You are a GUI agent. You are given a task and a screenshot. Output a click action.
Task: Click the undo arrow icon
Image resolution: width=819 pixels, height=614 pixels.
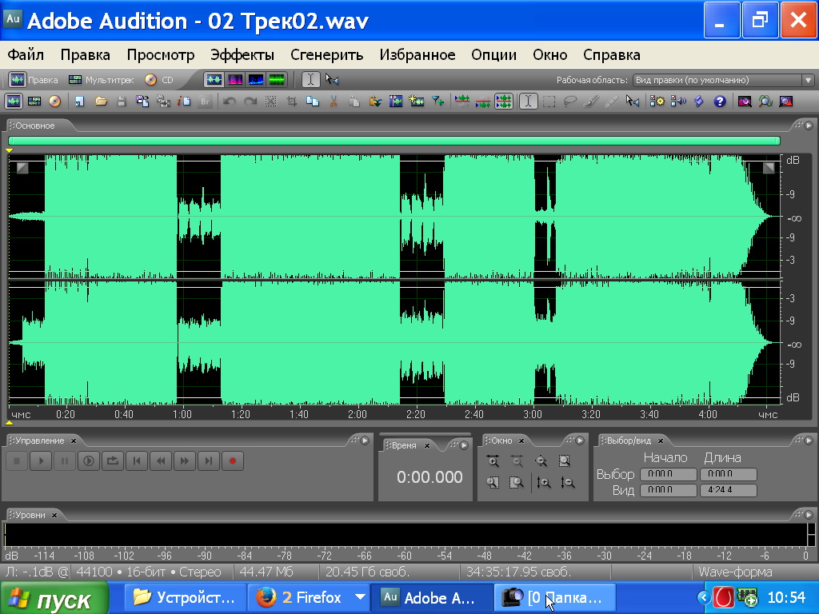point(229,102)
